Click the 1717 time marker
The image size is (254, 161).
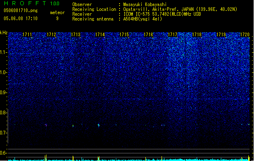click(173, 35)
